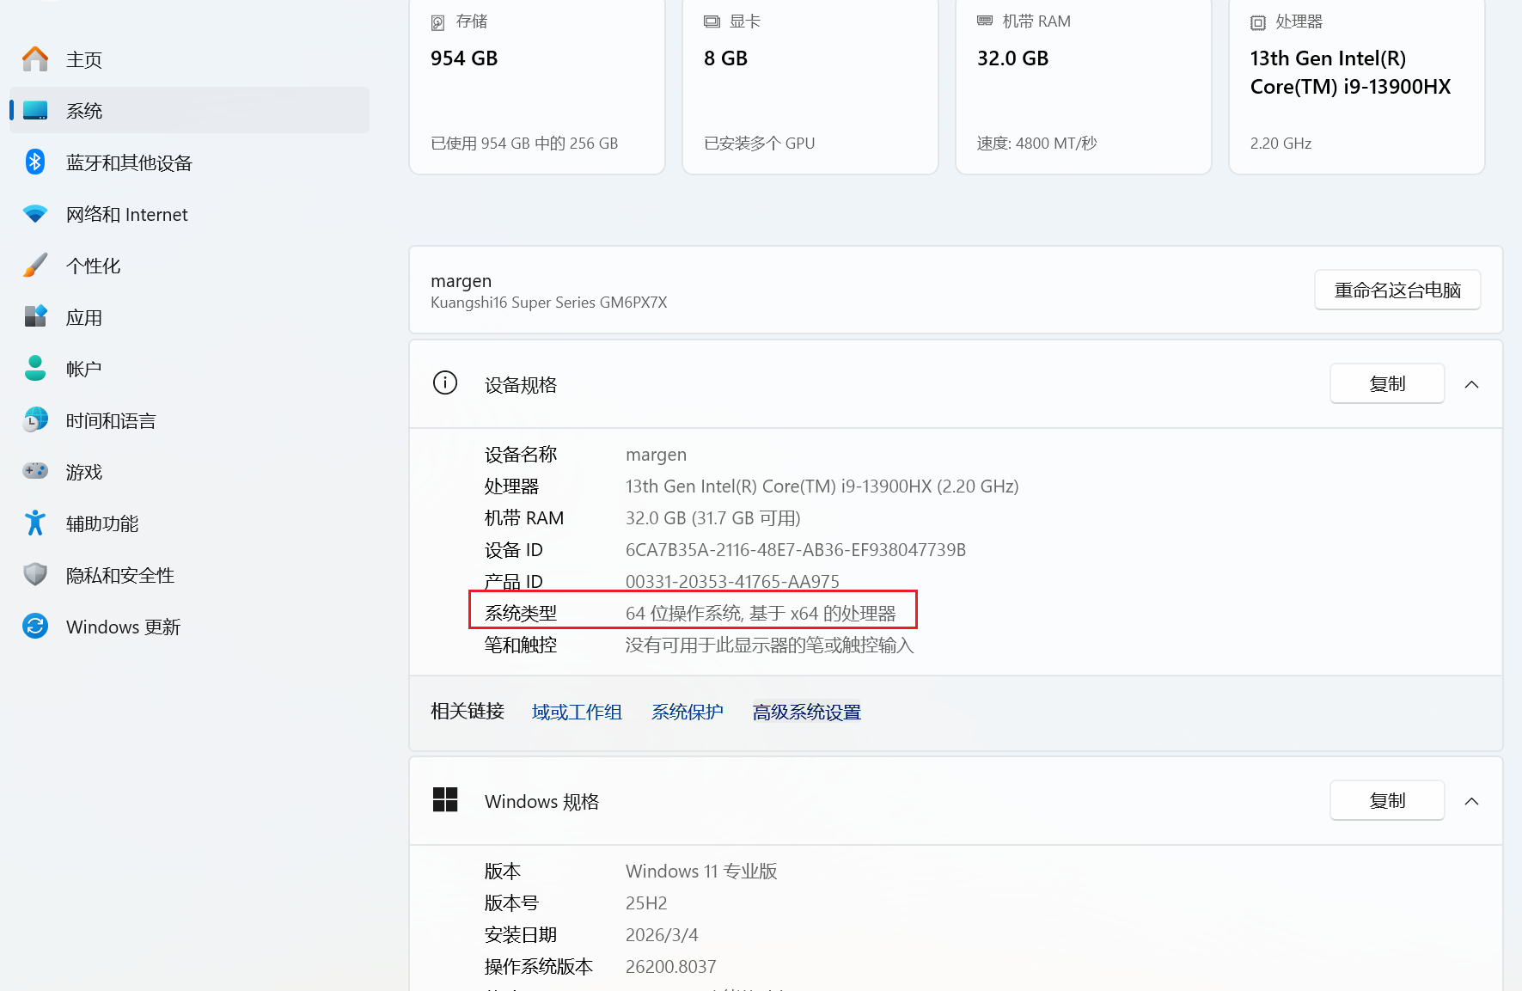Go to 网络和 Internet settings
The image size is (1522, 991).
(189, 213)
